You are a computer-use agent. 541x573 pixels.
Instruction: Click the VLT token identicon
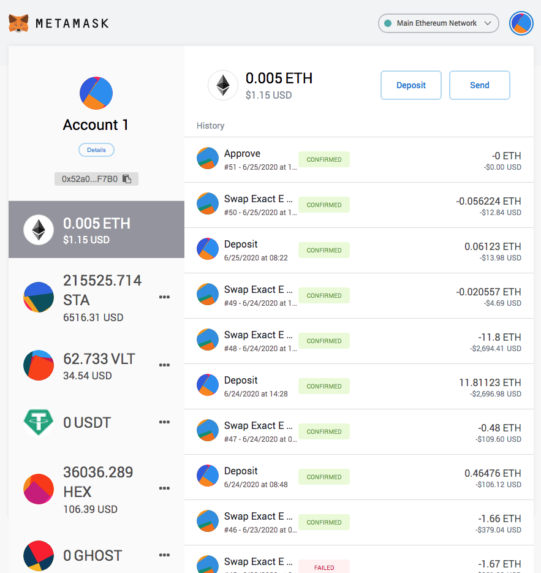[x=39, y=365]
